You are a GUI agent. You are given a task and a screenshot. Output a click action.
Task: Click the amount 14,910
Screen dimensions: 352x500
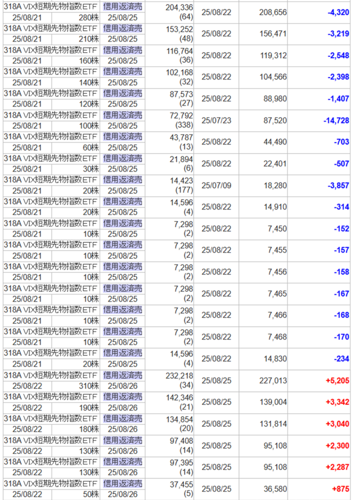coord(275,207)
